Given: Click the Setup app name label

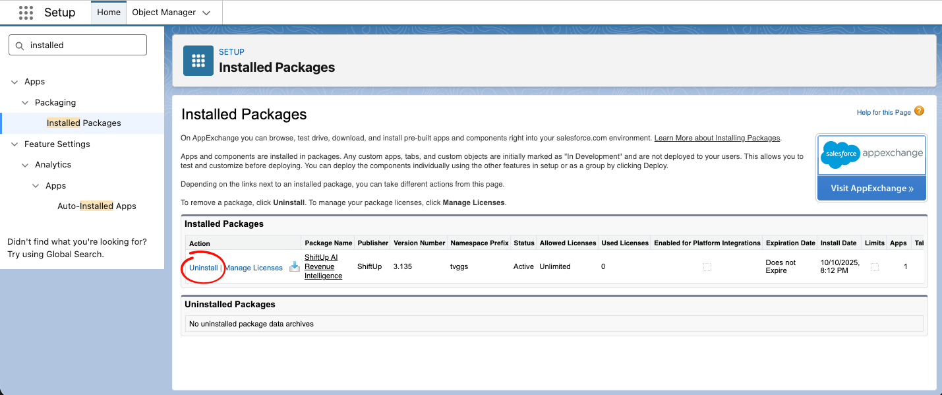Looking at the screenshot, I should click(60, 13).
